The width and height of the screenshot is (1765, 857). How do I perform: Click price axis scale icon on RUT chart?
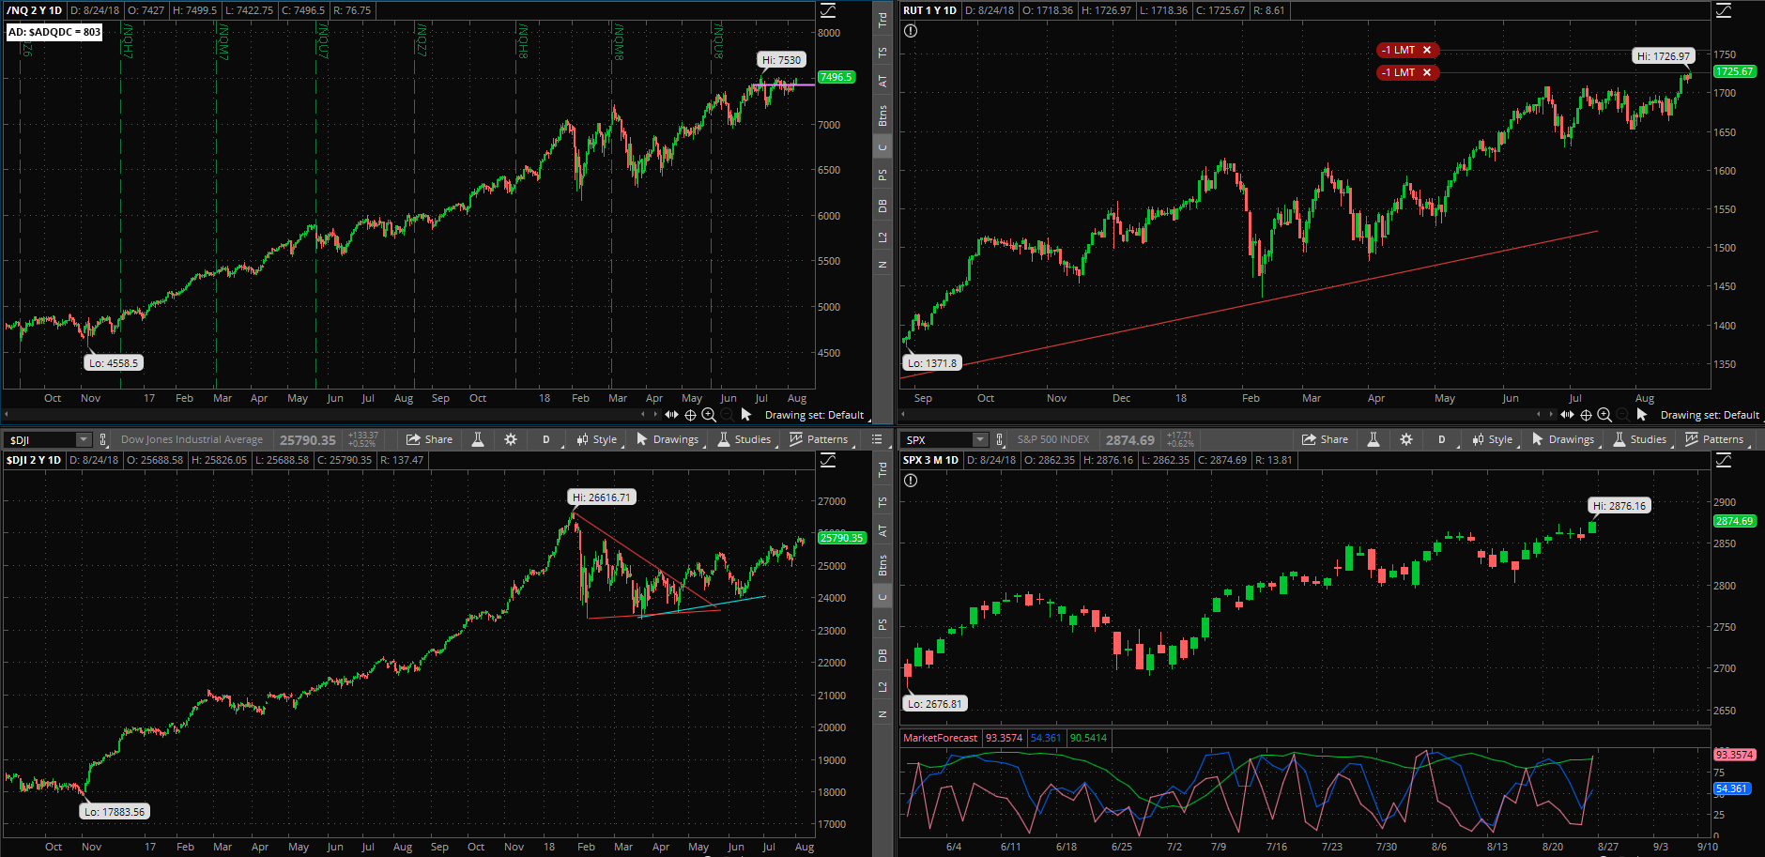(x=1724, y=11)
